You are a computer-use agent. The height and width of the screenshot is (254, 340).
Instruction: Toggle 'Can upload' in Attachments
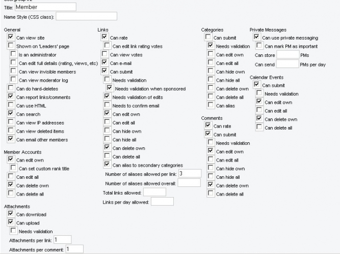[x=11, y=223]
